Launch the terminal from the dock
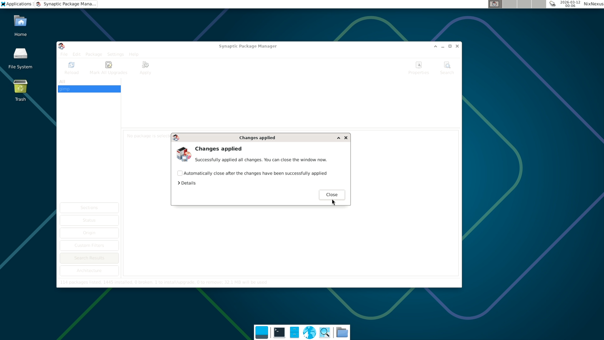The width and height of the screenshot is (604, 340). point(279,332)
